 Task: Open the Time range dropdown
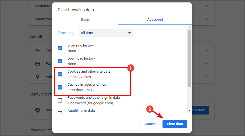106,33
